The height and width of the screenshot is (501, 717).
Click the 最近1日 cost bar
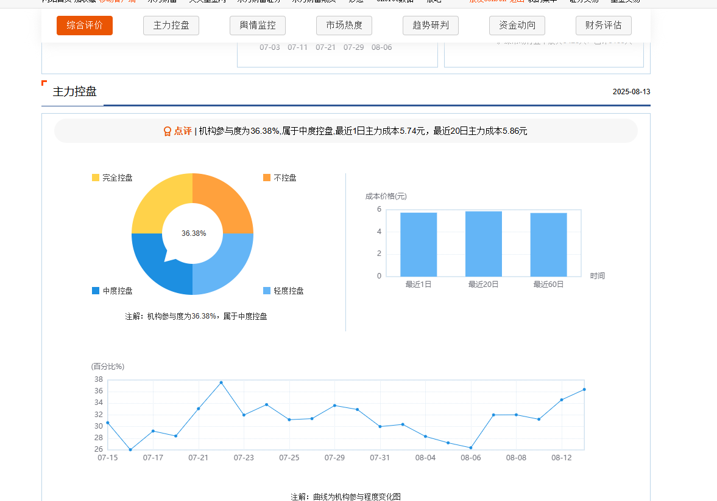click(419, 244)
